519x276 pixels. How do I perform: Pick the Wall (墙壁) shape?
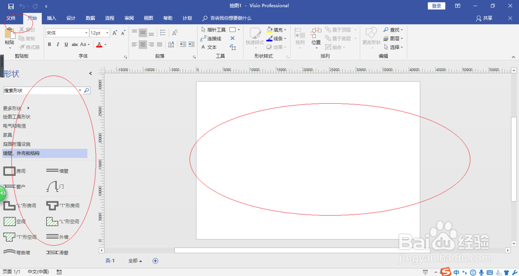pyautogui.click(x=57, y=171)
